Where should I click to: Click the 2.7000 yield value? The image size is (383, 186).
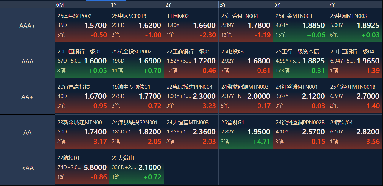coord(368,96)
